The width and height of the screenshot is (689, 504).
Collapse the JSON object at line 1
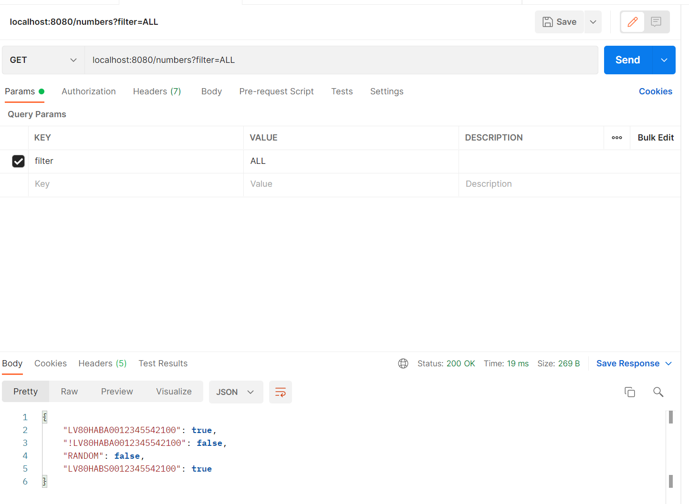[x=44, y=417]
